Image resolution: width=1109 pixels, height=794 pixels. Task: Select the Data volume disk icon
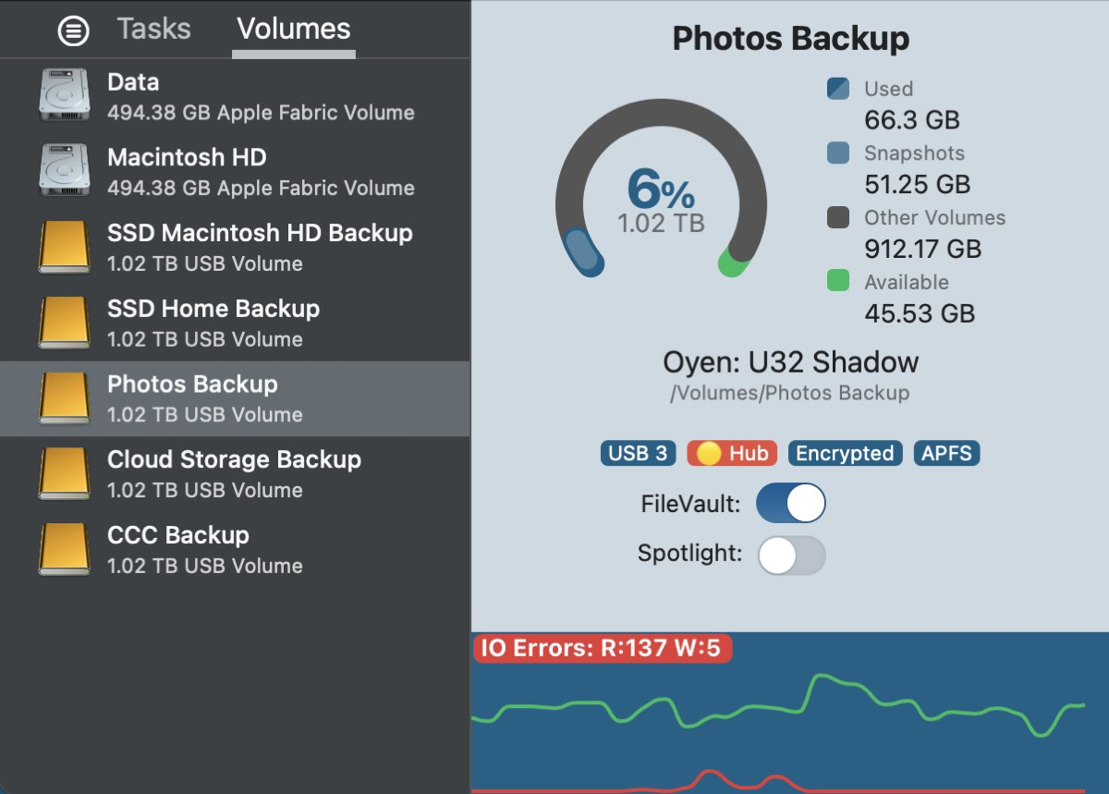click(64, 96)
